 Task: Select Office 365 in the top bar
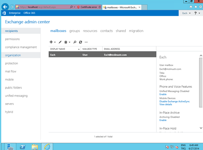tap(29, 13)
